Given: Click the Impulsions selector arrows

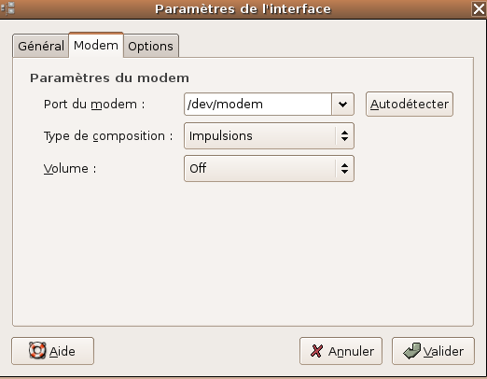Looking at the screenshot, I should point(344,136).
